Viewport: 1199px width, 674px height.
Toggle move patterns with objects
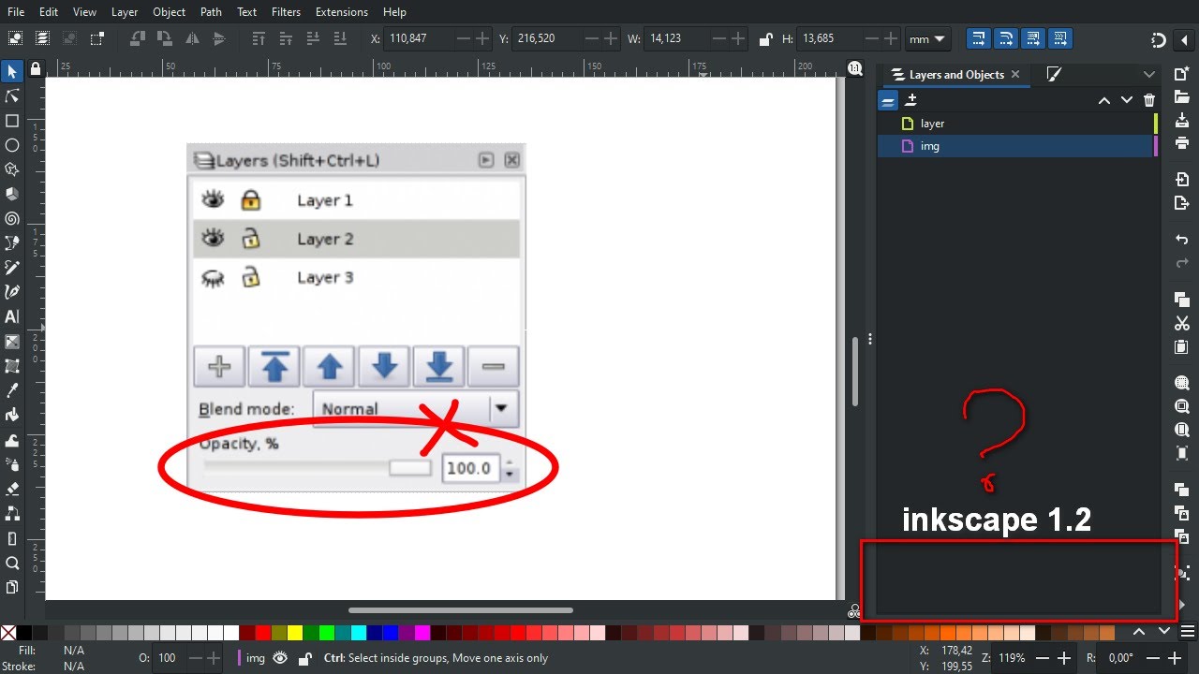tap(1061, 38)
